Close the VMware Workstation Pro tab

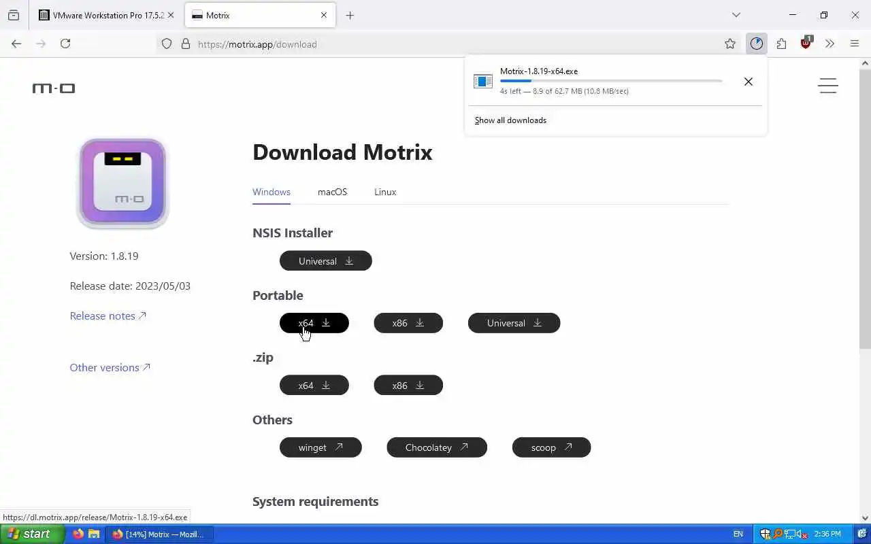(x=170, y=15)
